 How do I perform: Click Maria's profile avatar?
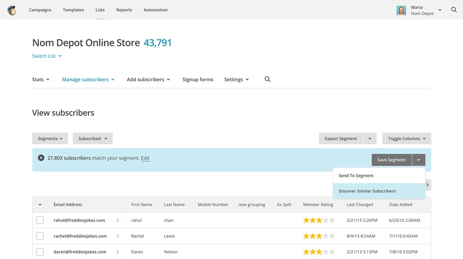(x=401, y=11)
